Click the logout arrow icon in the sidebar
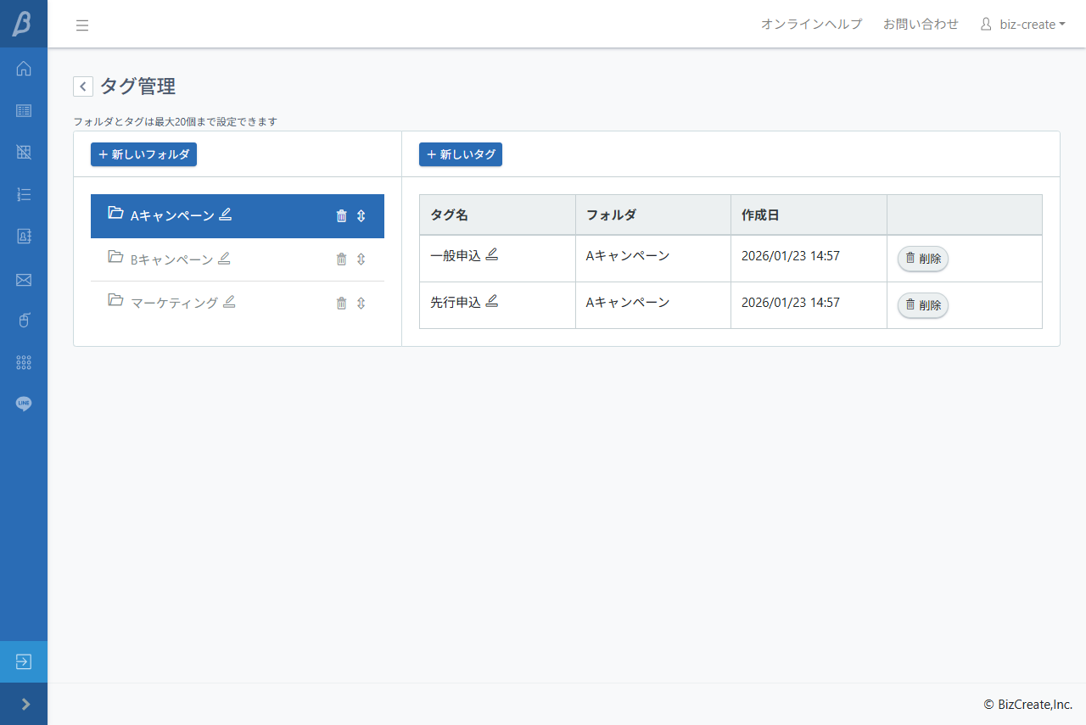 [23, 662]
